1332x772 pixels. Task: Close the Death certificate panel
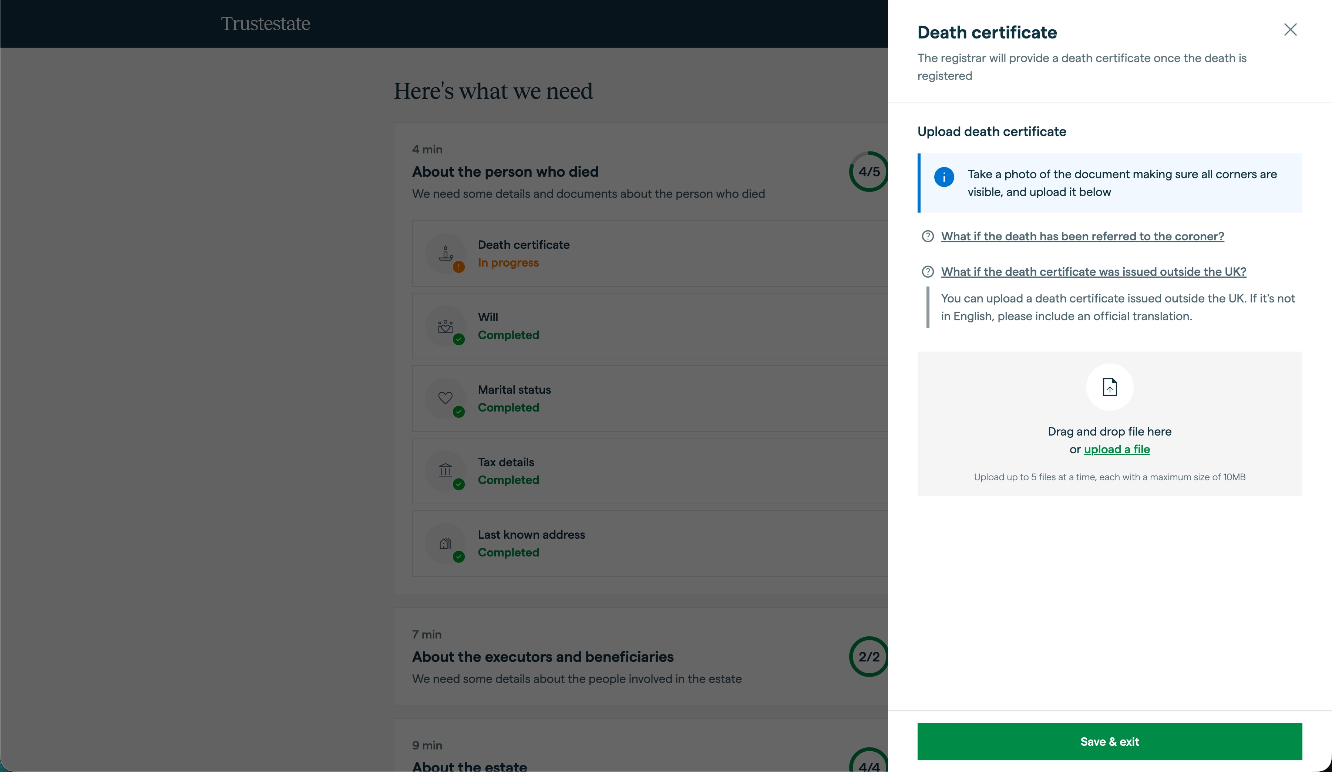pos(1290,30)
